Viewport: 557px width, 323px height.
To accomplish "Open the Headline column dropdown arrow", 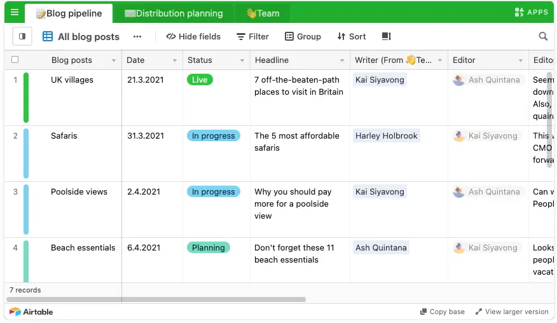I will tap(341, 60).
